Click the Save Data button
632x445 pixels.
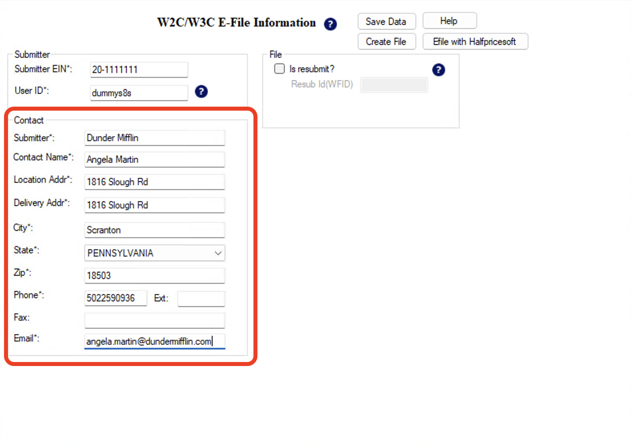tap(386, 22)
